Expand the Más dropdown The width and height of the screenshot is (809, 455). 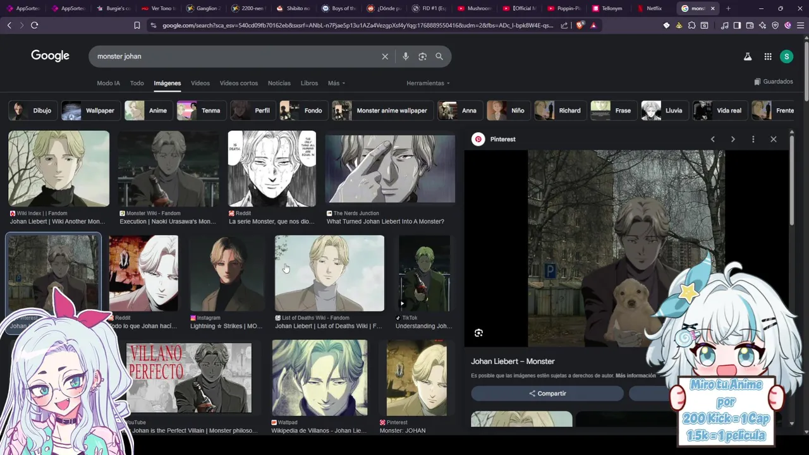(337, 83)
